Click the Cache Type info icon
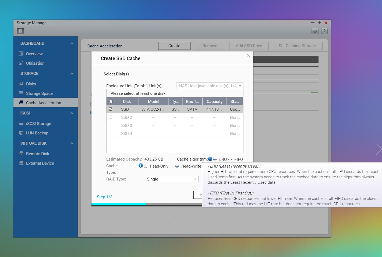The image size is (382, 257). pos(140,165)
